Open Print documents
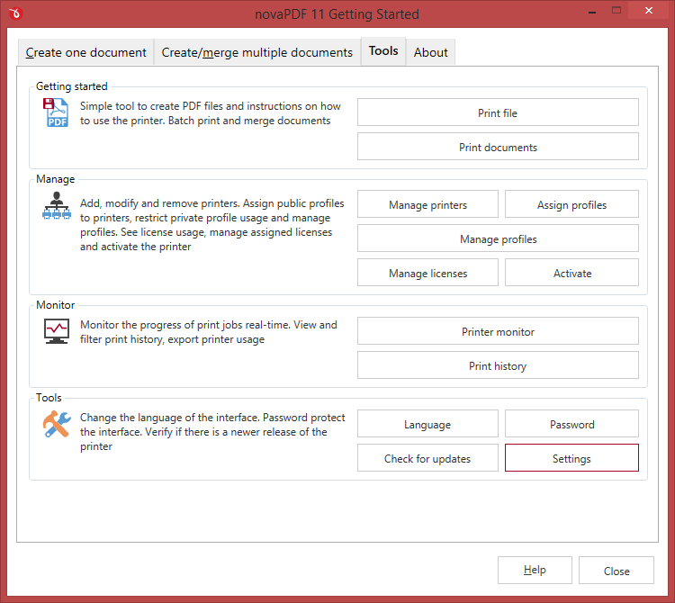 pyautogui.click(x=498, y=147)
